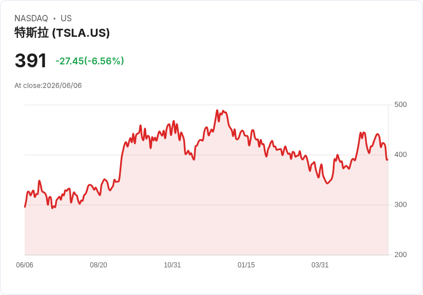Click the US market label

[x=66, y=18]
